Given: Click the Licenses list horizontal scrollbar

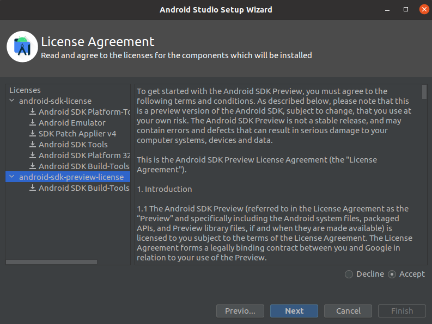Looking at the screenshot, I should click(x=52, y=262).
